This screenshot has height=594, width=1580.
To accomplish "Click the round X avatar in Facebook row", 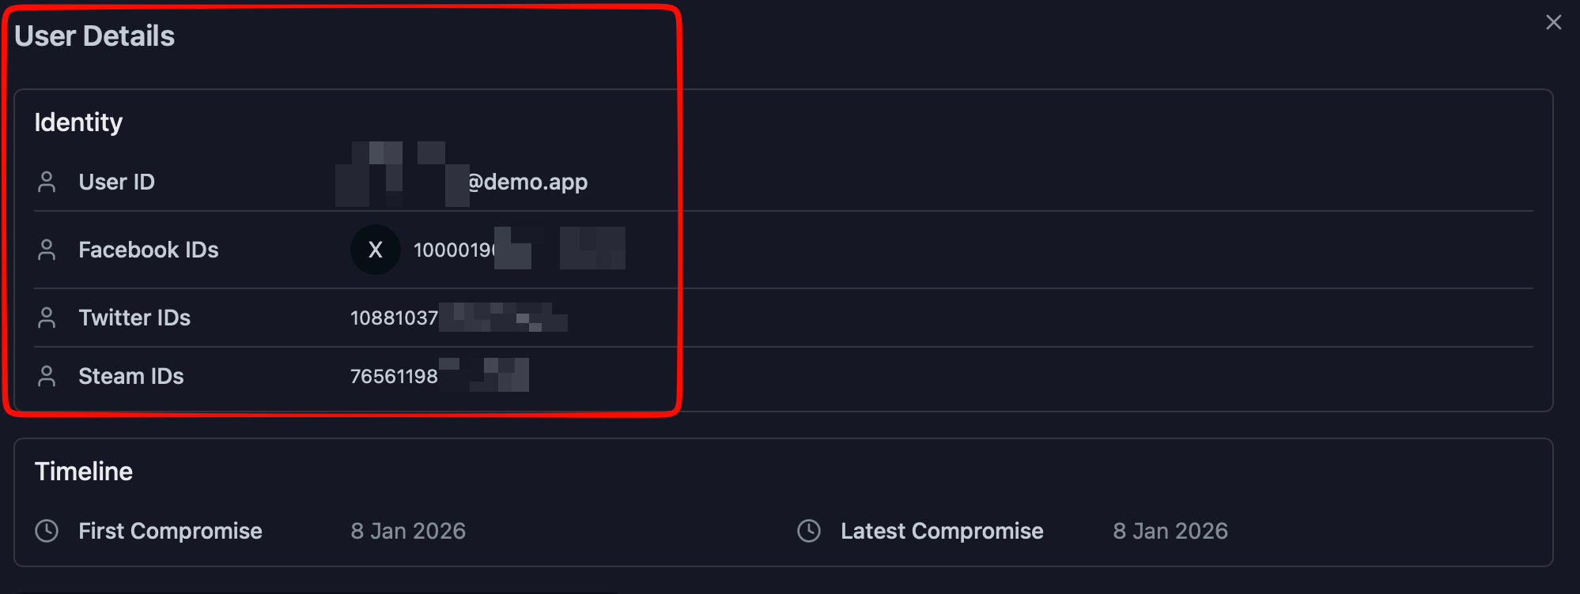I will tap(375, 250).
